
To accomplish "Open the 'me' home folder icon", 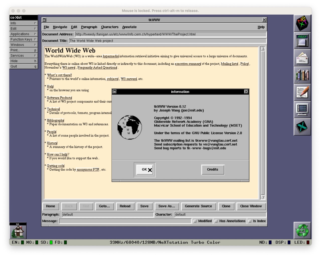I will (x=18, y=231).
